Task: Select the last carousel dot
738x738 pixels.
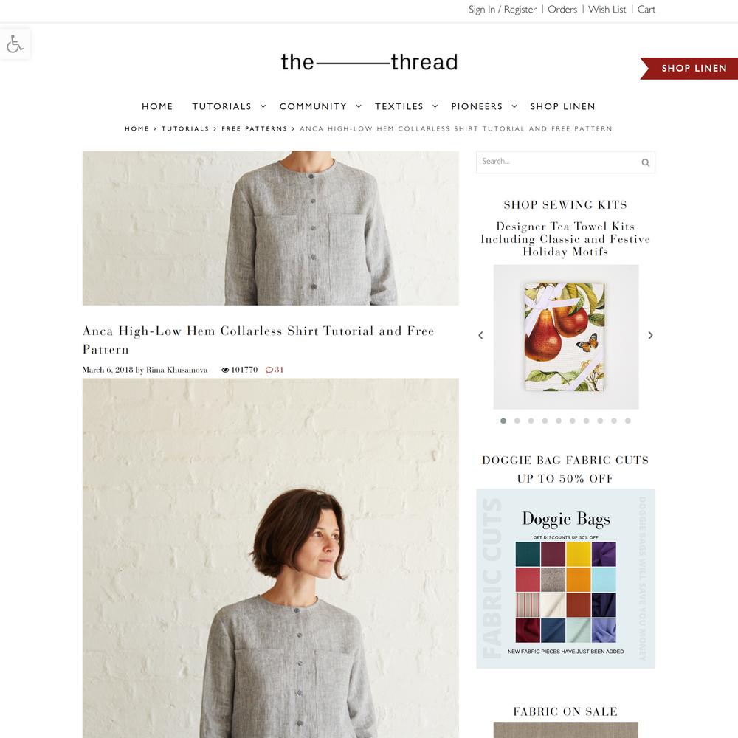Action: [x=628, y=421]
